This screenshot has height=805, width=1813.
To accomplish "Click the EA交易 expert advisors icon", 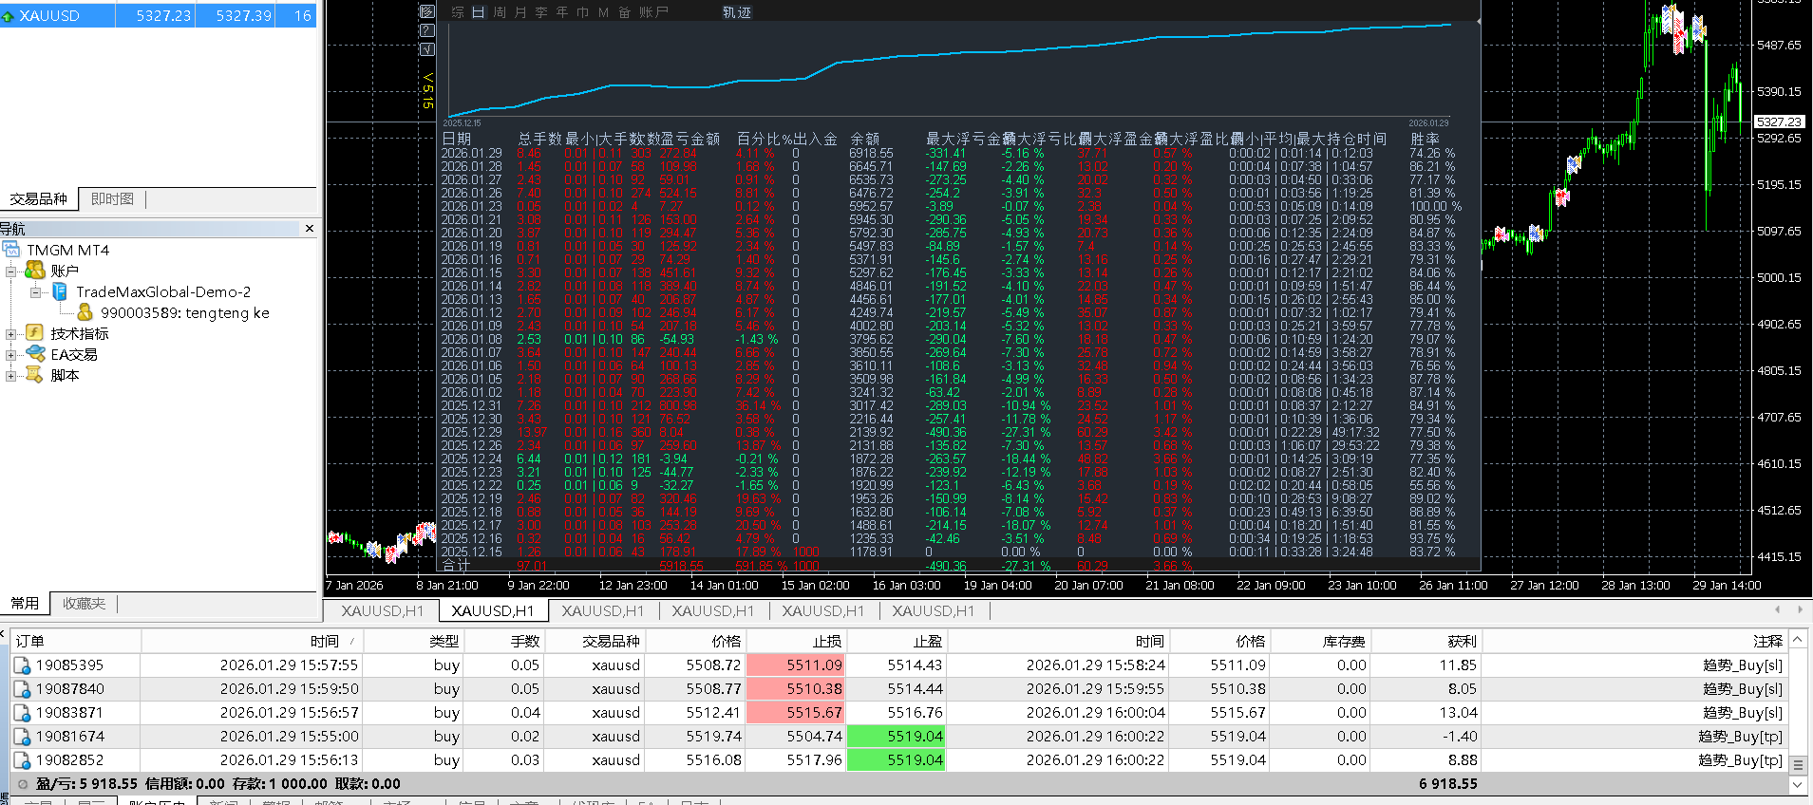I will [35, 354].
